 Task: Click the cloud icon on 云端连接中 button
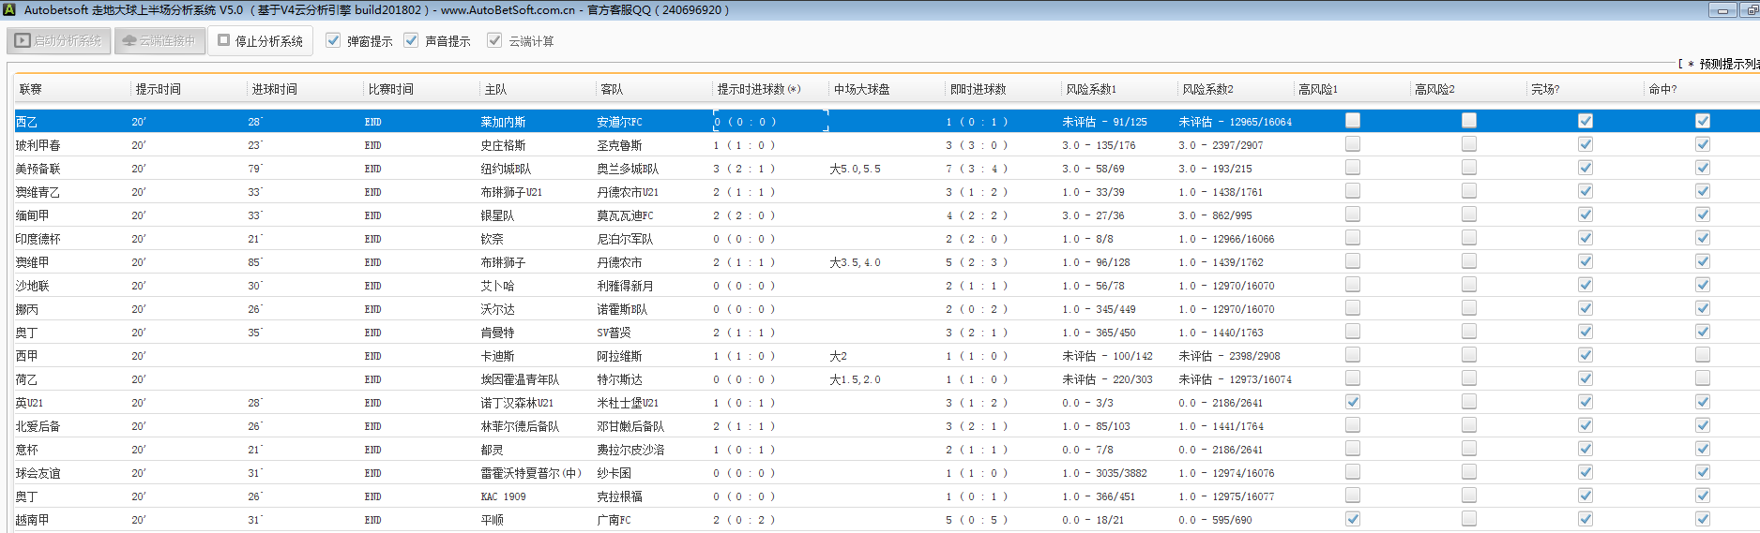click(x=129, y=41)
